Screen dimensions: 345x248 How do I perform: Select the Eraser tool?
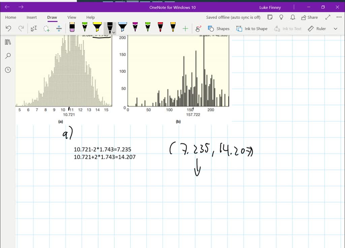tap(72, 28)
